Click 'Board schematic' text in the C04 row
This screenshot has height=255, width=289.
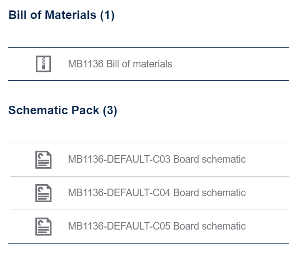[209, 193]
